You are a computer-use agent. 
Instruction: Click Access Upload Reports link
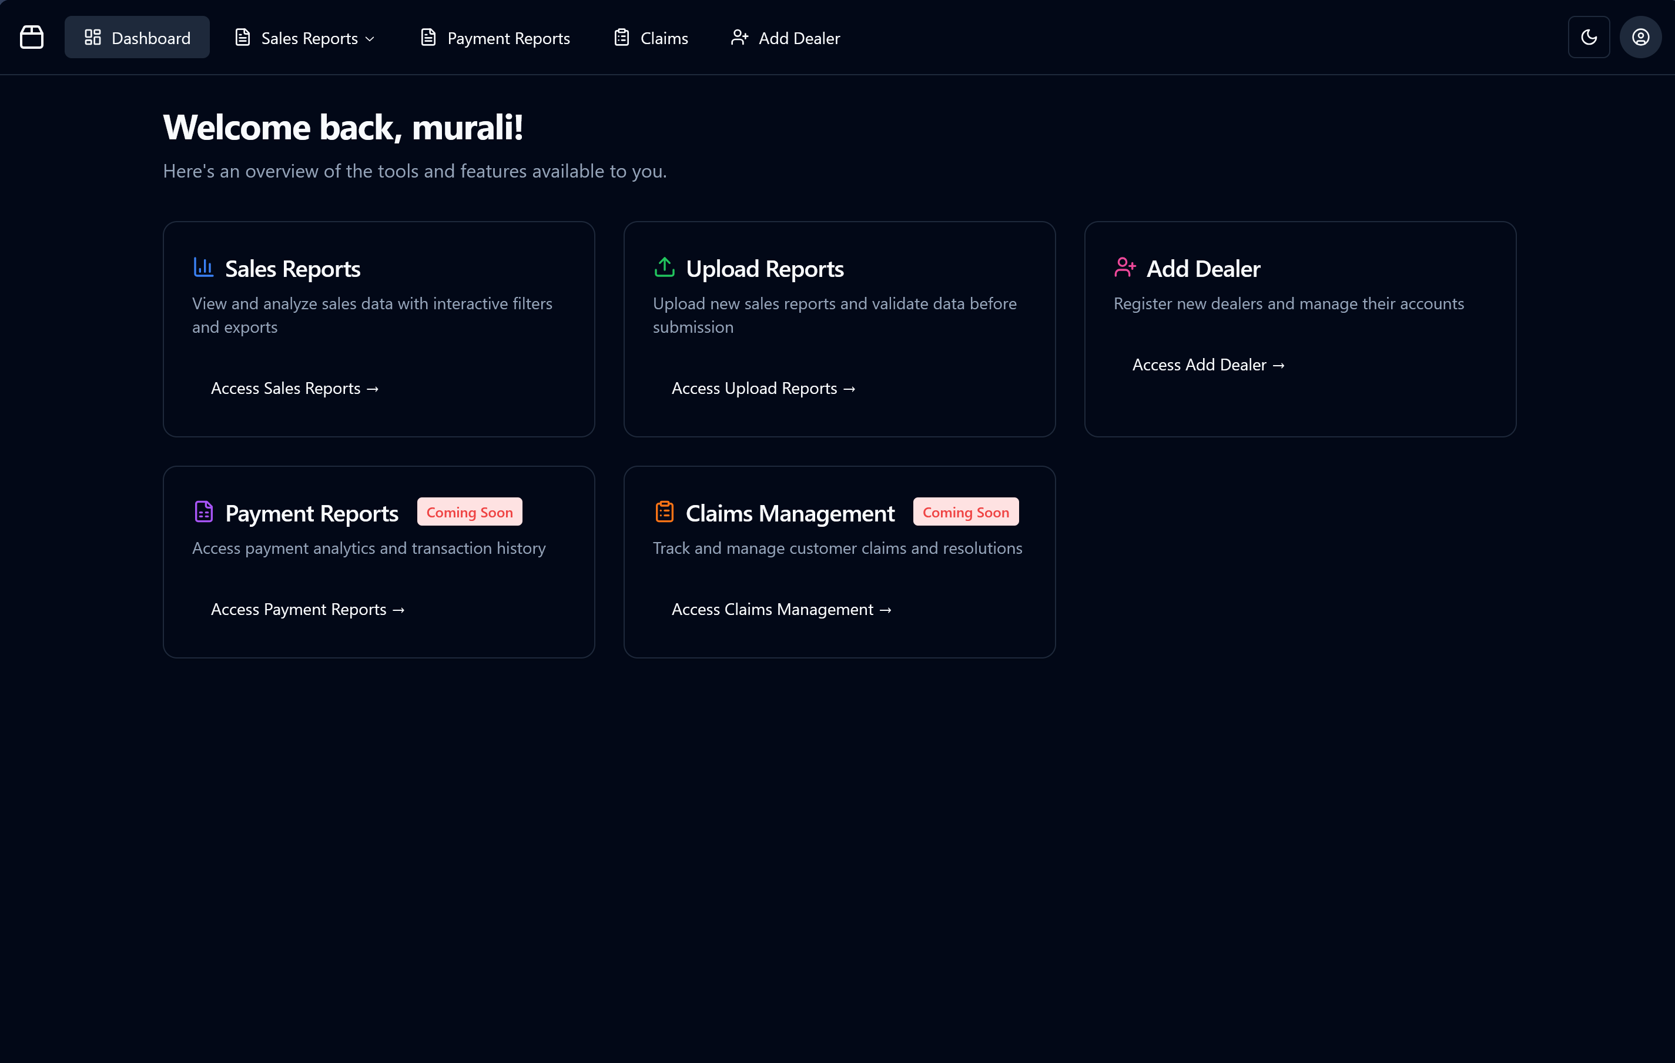point(763,388)
